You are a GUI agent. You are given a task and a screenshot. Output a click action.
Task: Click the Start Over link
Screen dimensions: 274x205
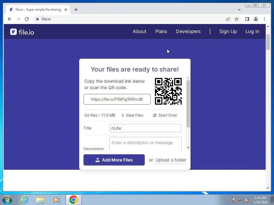click(165, 115)
